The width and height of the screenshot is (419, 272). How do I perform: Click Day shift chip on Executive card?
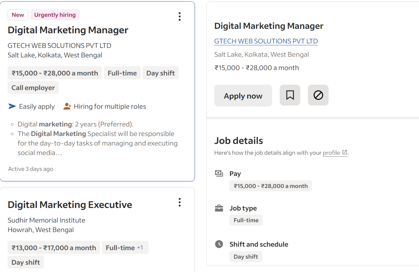tap(26, 262)
